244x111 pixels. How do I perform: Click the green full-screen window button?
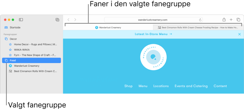(x=13, y=20)
